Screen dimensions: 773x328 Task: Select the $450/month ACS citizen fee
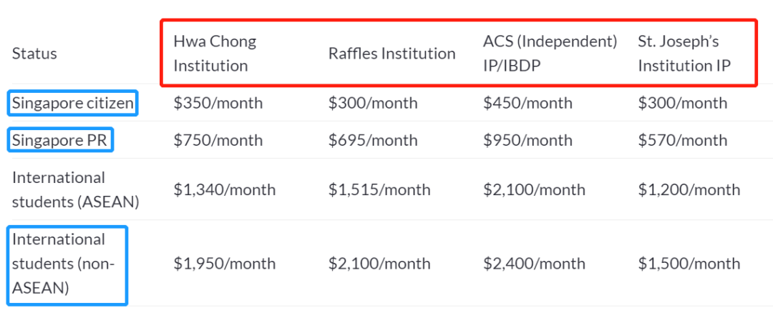[528, 103]
